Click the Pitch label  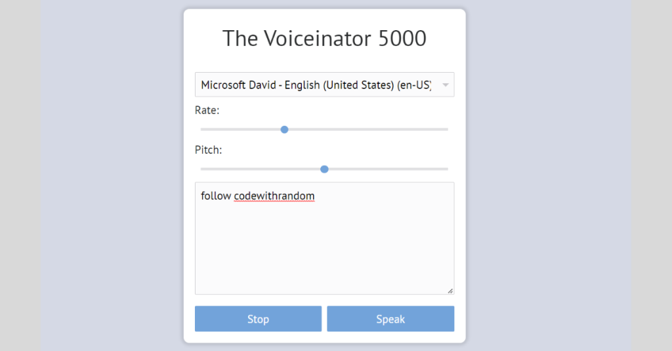tap(208, 150)
